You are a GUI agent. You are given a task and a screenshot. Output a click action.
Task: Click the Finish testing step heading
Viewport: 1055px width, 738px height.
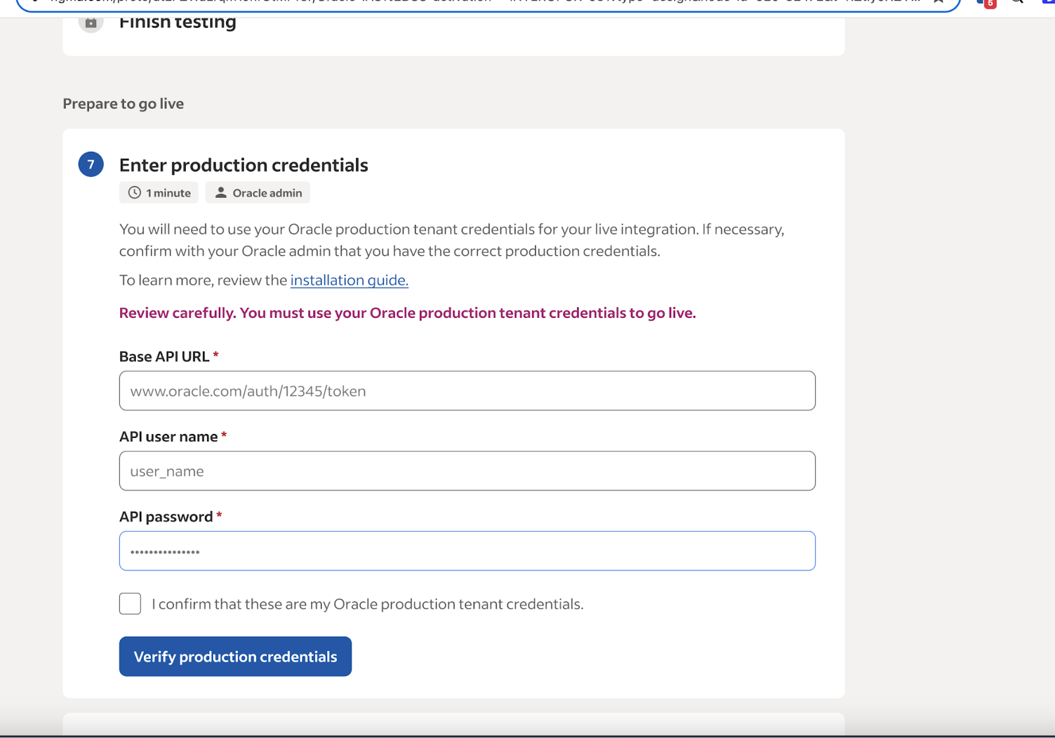[x=177, y=22]
